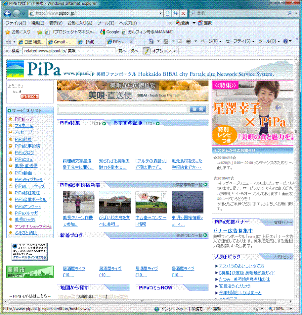This screenshot has width=302, height=315.
Task: Open the 星澤幸子 × PiPa feature banner
Action: pos(253,113)
